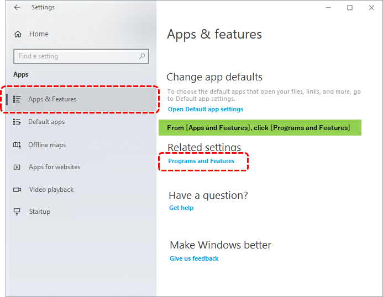Click the search magnifier icon
This screenshot has height=297, width=383.
[x=143, y=56]
